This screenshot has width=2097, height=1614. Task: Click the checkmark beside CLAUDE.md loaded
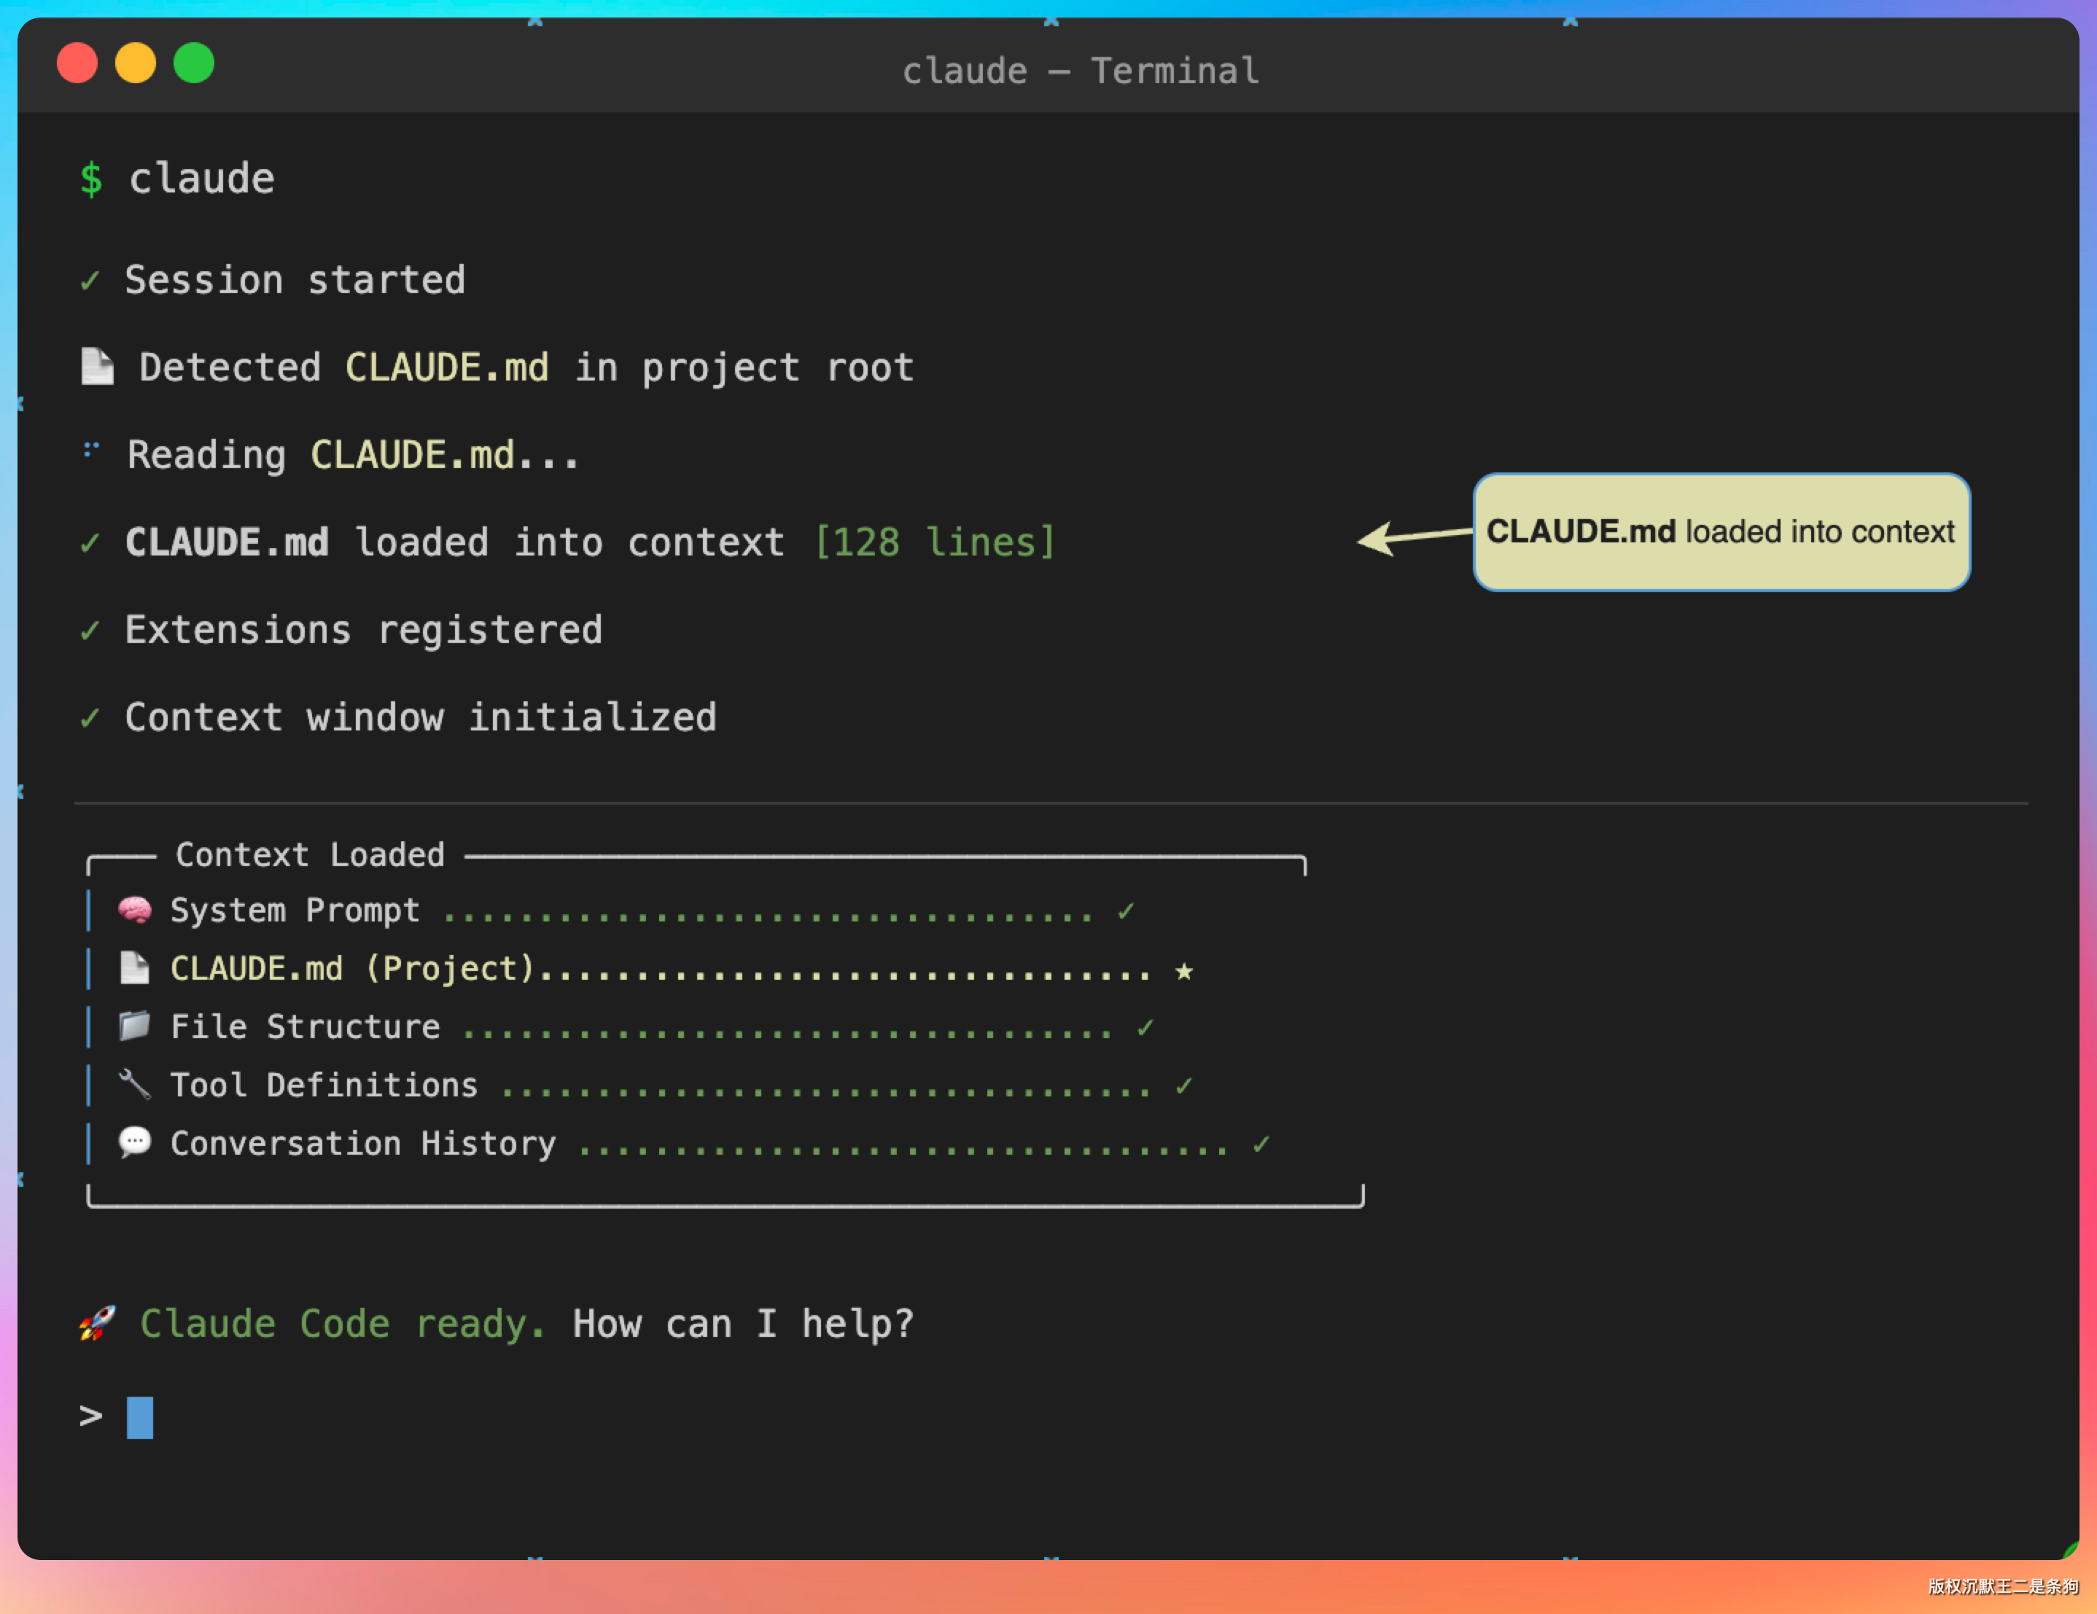point(90,543)
